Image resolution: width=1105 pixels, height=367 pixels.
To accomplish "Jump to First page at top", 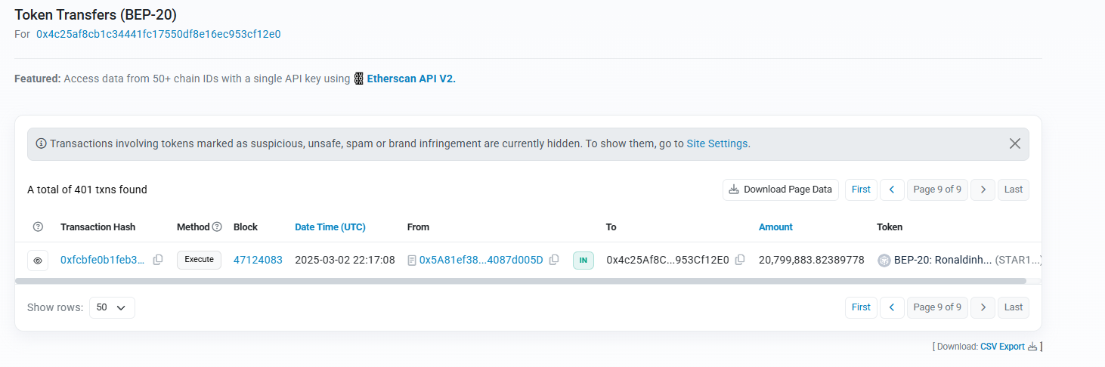I will (x=861, y=190).
